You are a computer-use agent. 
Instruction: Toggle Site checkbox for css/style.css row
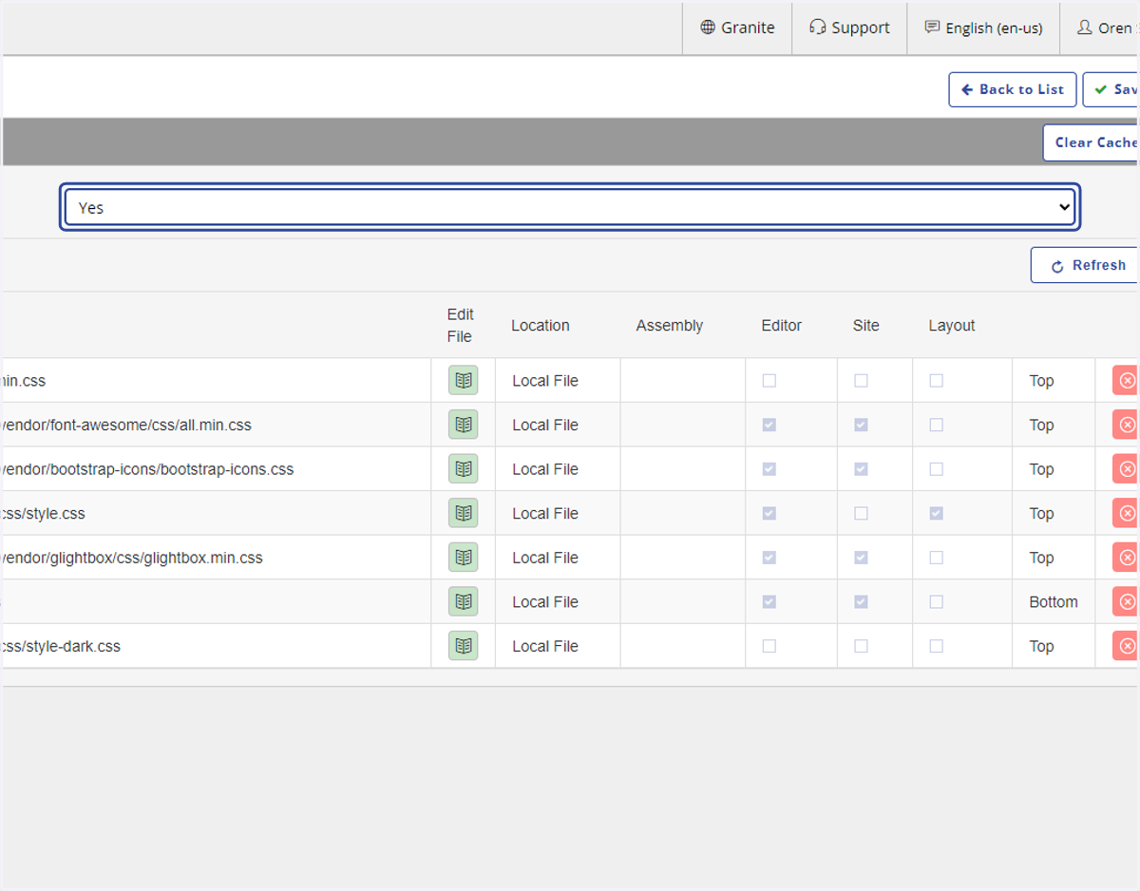click(x=861, y=513)
